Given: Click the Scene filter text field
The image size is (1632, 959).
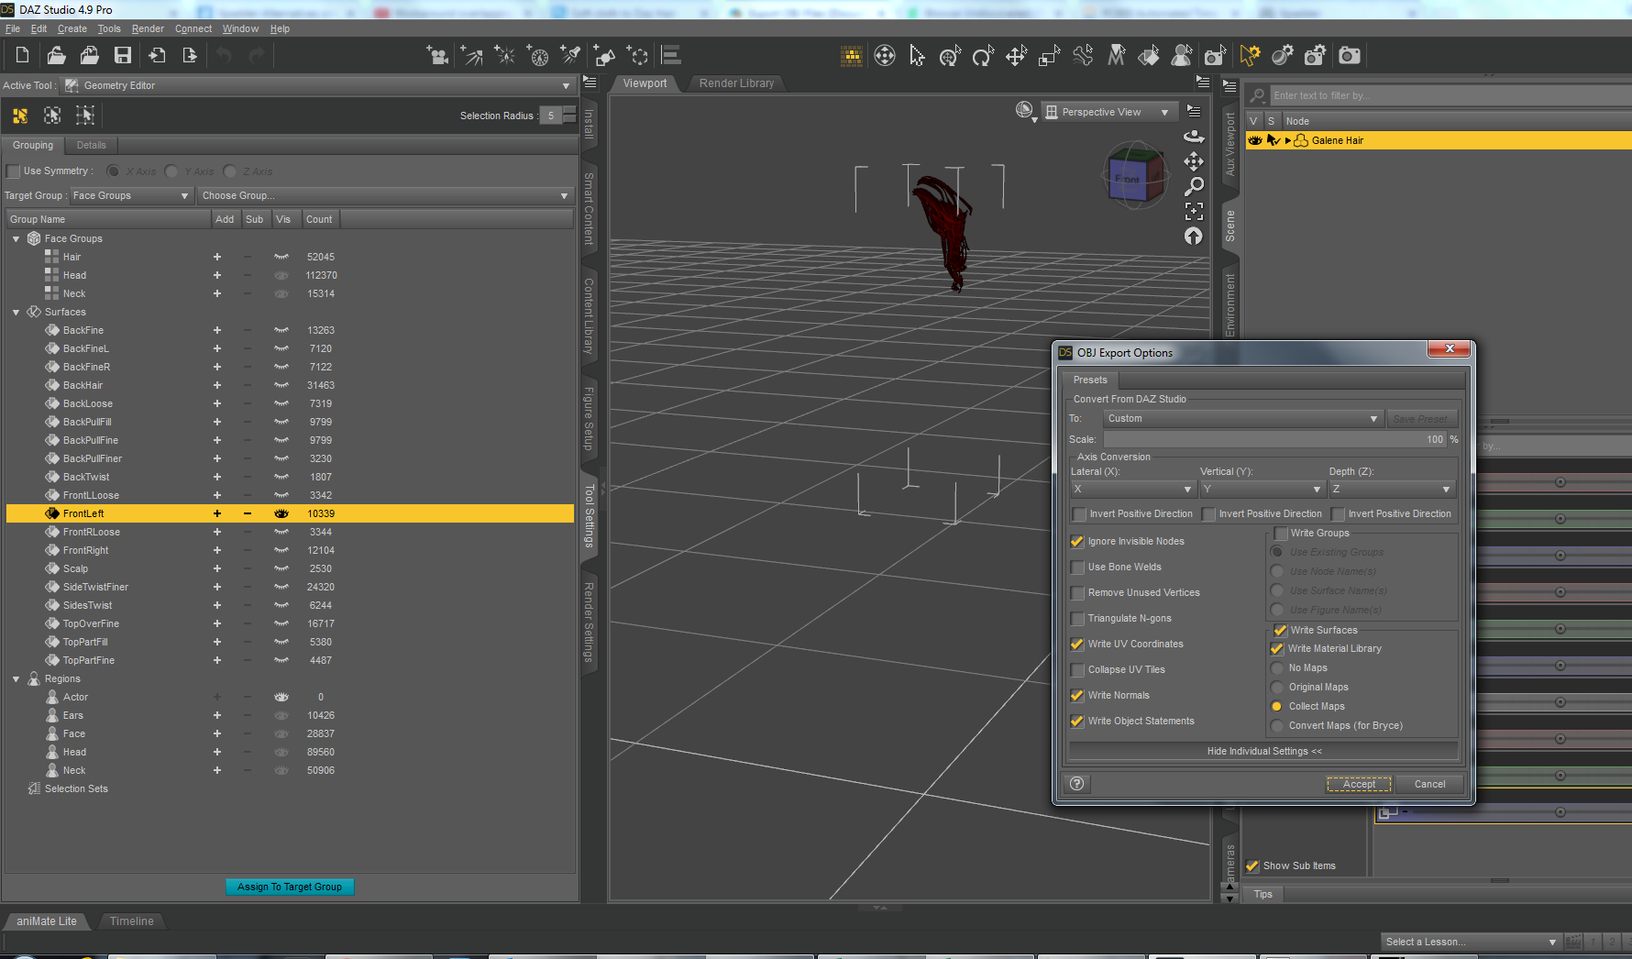Looking at the screenshot, I should point(1449,95).
